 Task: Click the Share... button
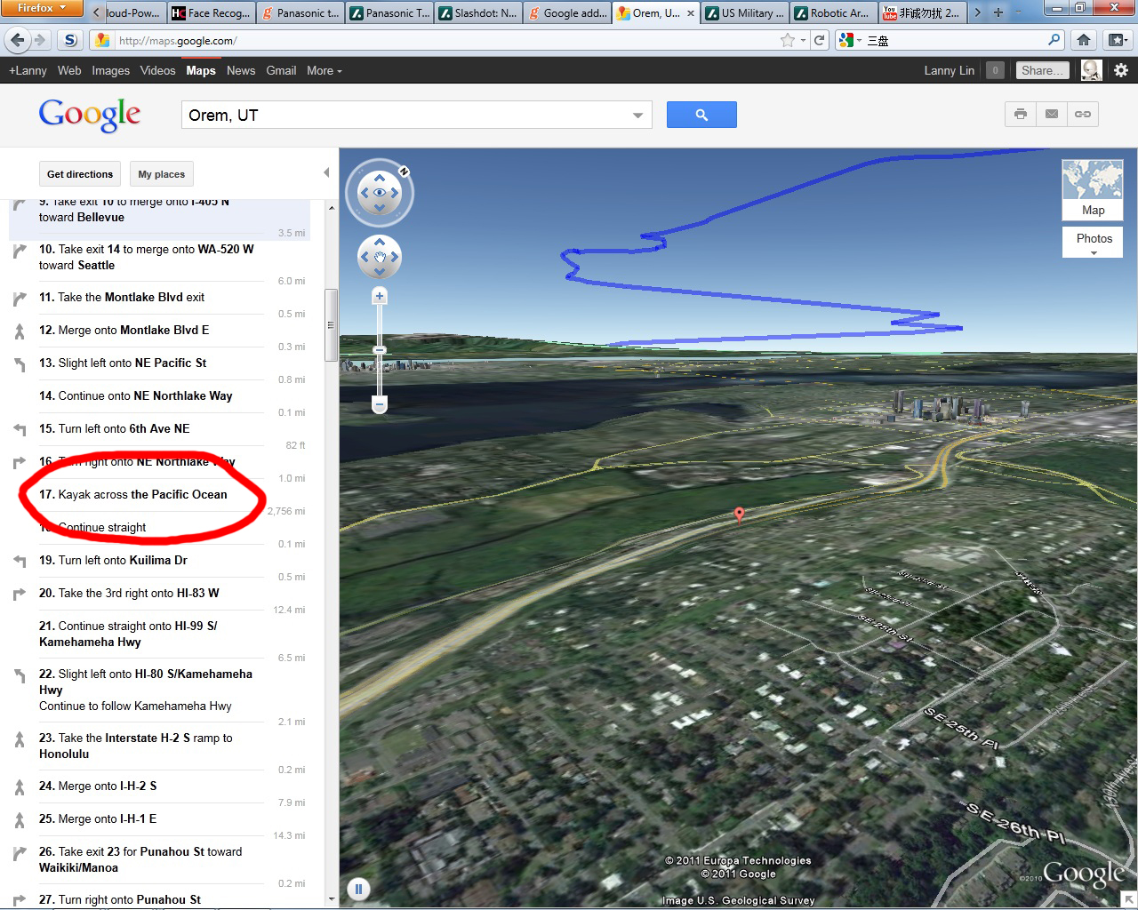click(1041, 71)
